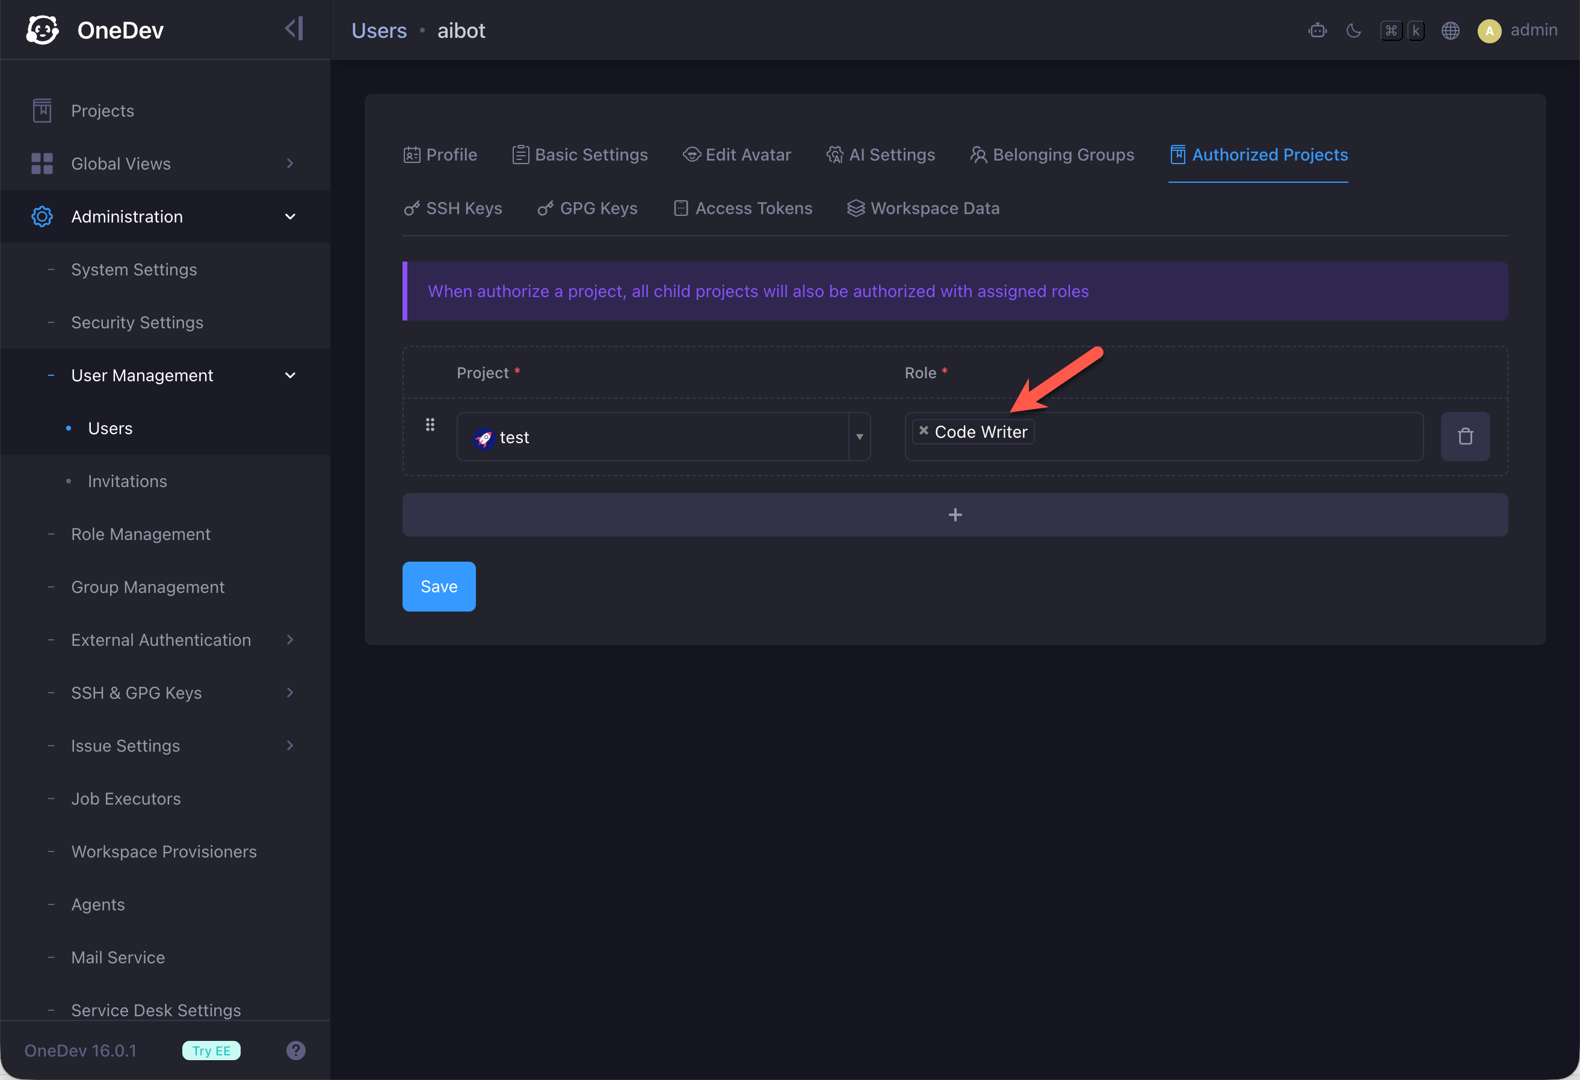Open the Project dropdown showing test
The height and width of the screenshot is (1080, 1580).
664,437
